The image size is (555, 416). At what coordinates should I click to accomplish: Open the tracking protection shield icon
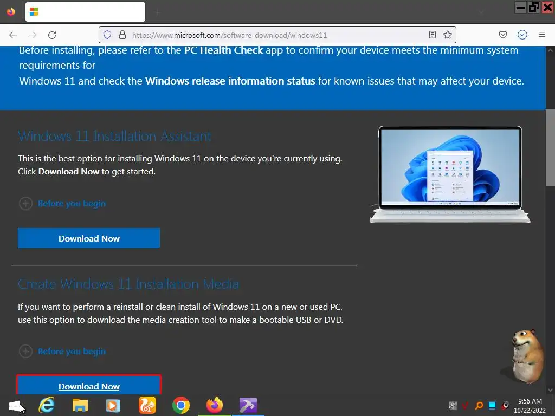point(107,35)
